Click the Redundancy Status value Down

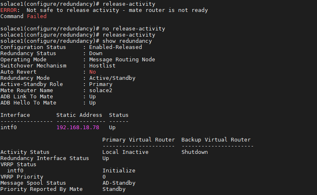(x=96, y=53)
